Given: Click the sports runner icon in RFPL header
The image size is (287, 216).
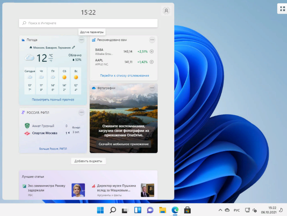Looking at the screenshot, I should coord(23,112).
